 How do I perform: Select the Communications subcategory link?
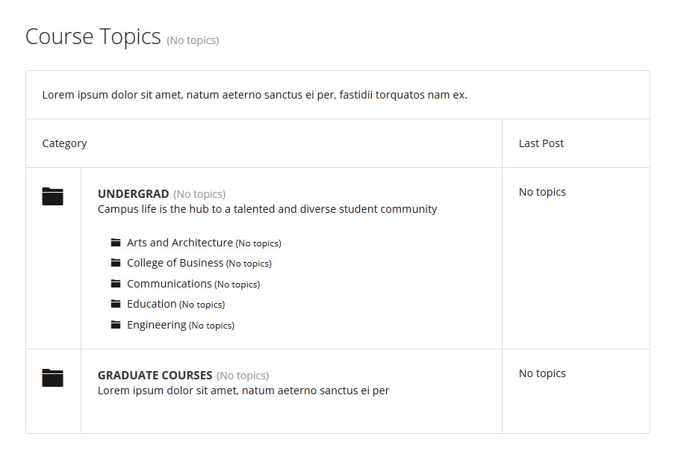click(169, 284)
